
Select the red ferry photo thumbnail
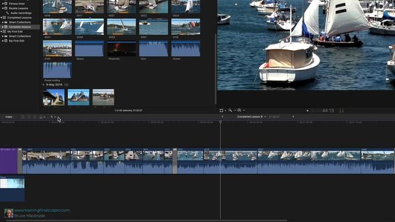pos(103,97)
